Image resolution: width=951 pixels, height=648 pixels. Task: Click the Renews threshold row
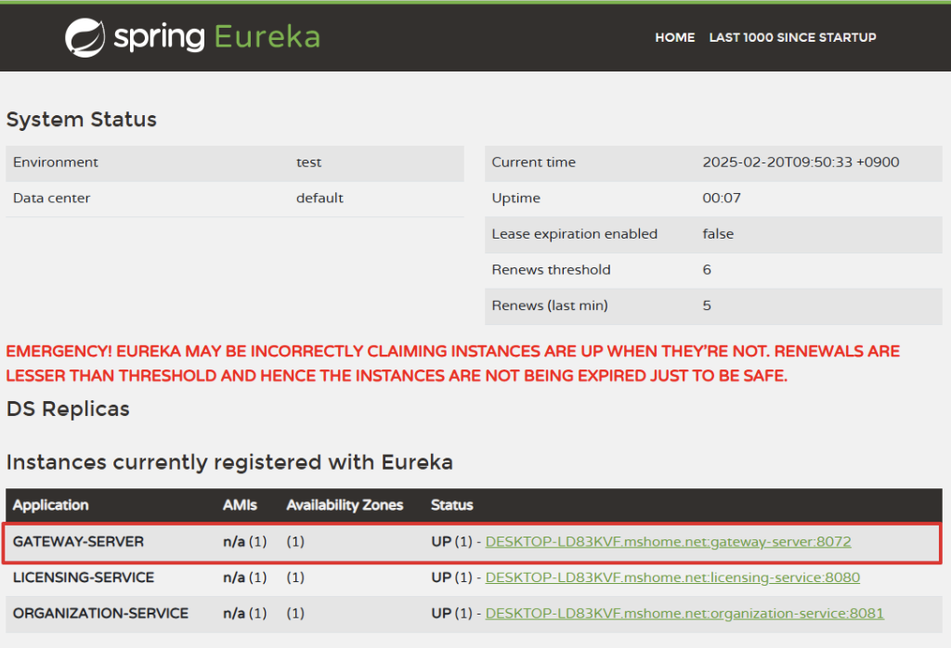713,270
